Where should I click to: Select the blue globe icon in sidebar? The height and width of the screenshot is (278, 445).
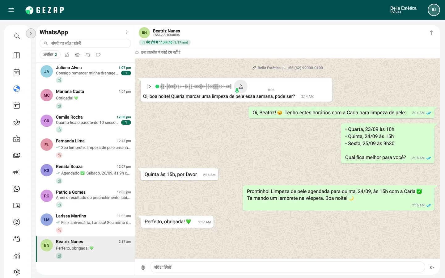coord(17,89)
